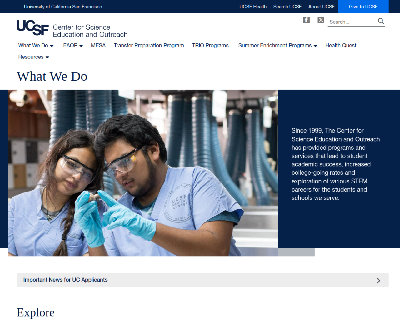Follow the About UCSF link
This screenshot has height=320, width=400.
click(x=321, y=7)
